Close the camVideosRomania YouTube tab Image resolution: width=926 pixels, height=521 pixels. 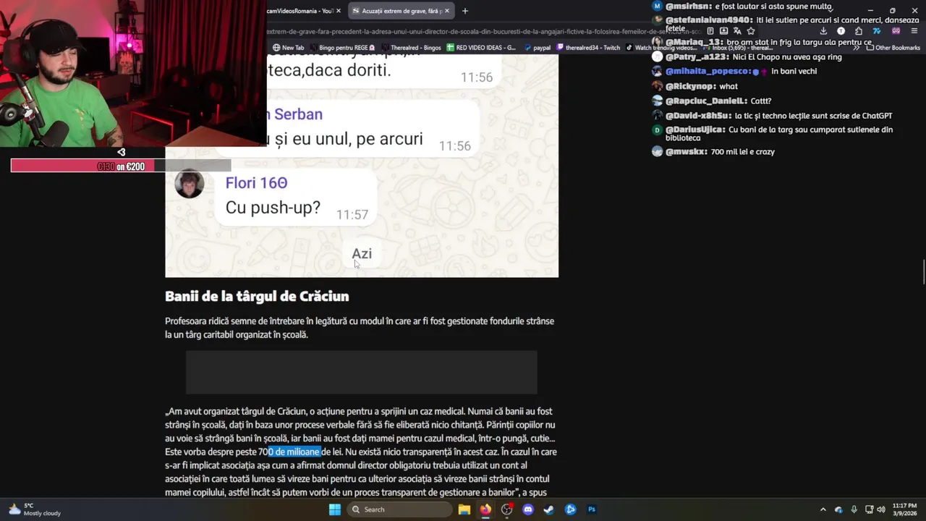tap(338, 11)
